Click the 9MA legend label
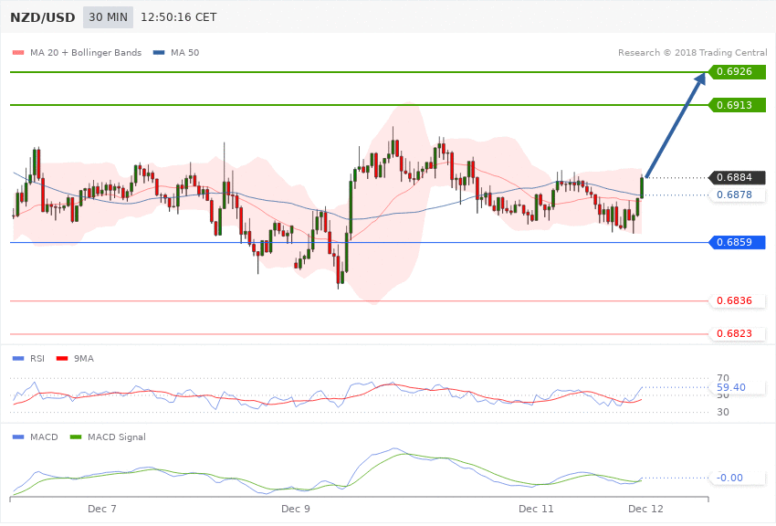Image resolution: width=776 pixels, height=526 pixels. click(x=84, y=358)
